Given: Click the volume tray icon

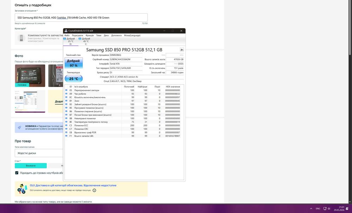Looking at the screenshot, I should pyautogui.click(x=329, y=208).
